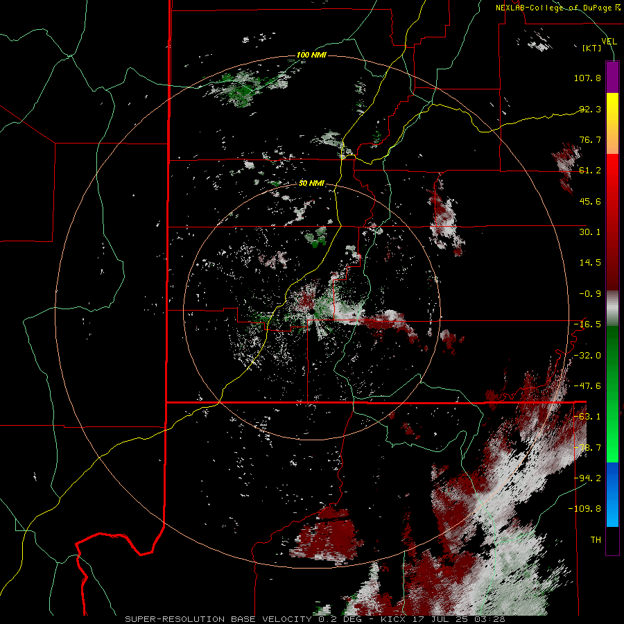Click the -94.2 velocity scale value
The height and width of the screenshot is (624, 624).
click(587, 478)
